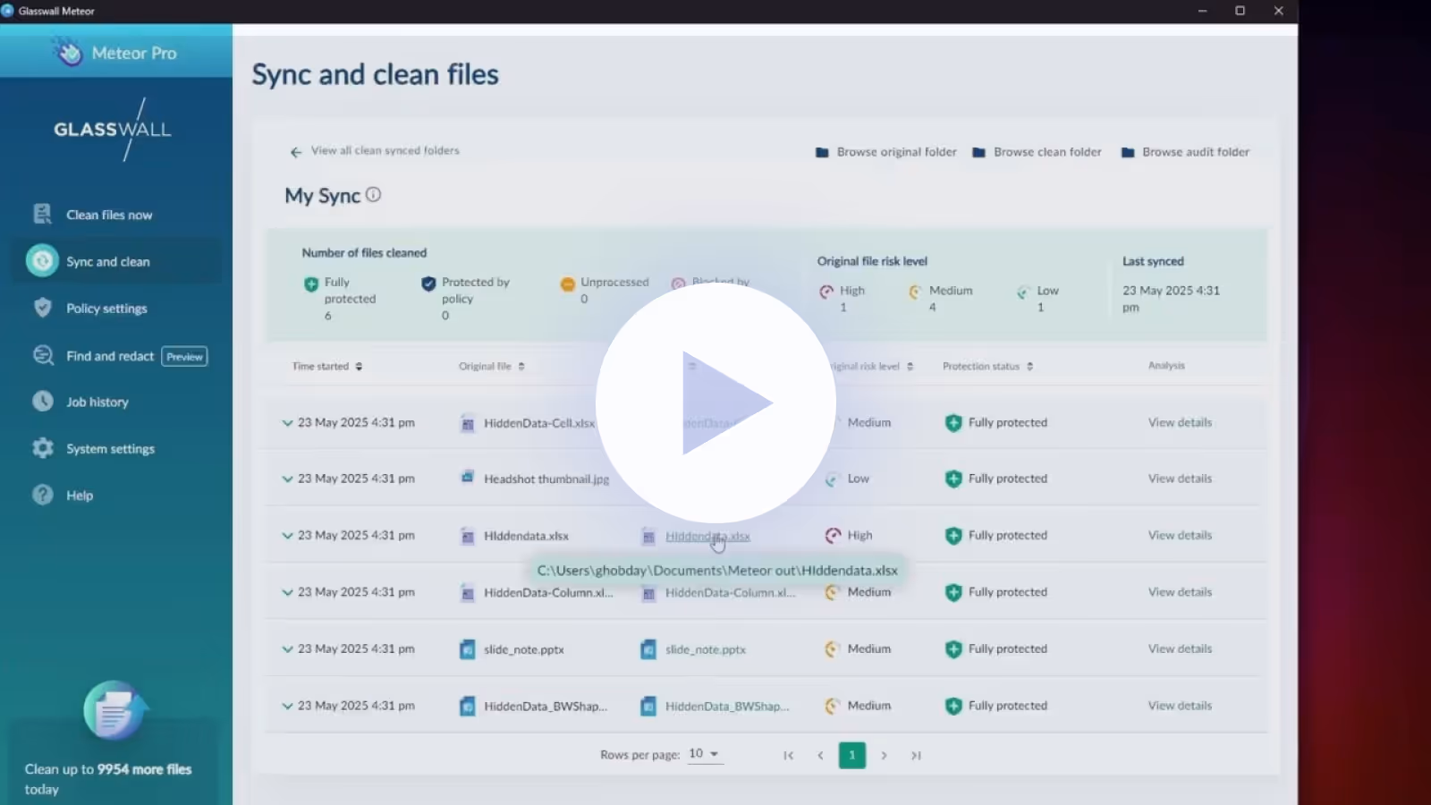This screenshot has height=805, width=1431.
Task: Open System settings page
Action: tap(110, 449)
